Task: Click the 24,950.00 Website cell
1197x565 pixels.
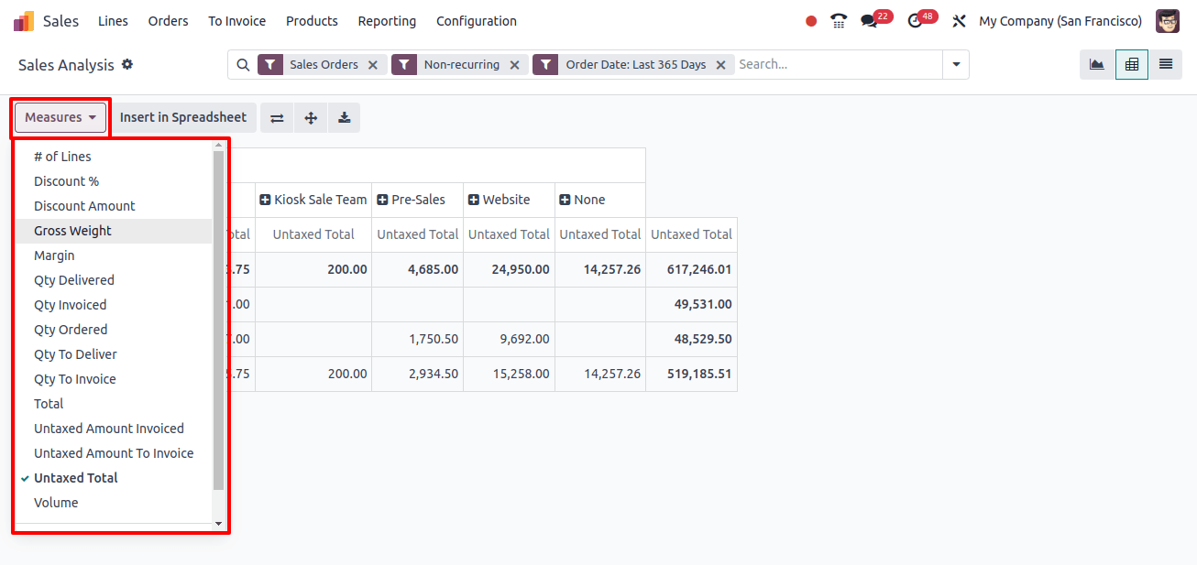Action: (x=509, y=269)
